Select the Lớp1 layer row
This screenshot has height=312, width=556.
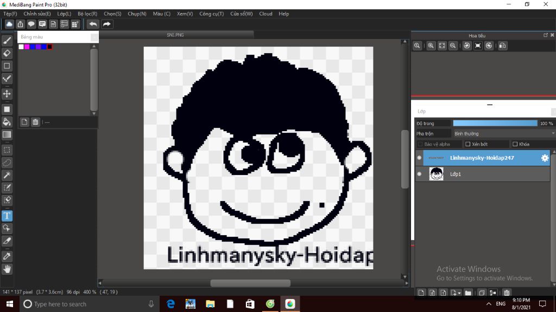click(x=482, y=174)
